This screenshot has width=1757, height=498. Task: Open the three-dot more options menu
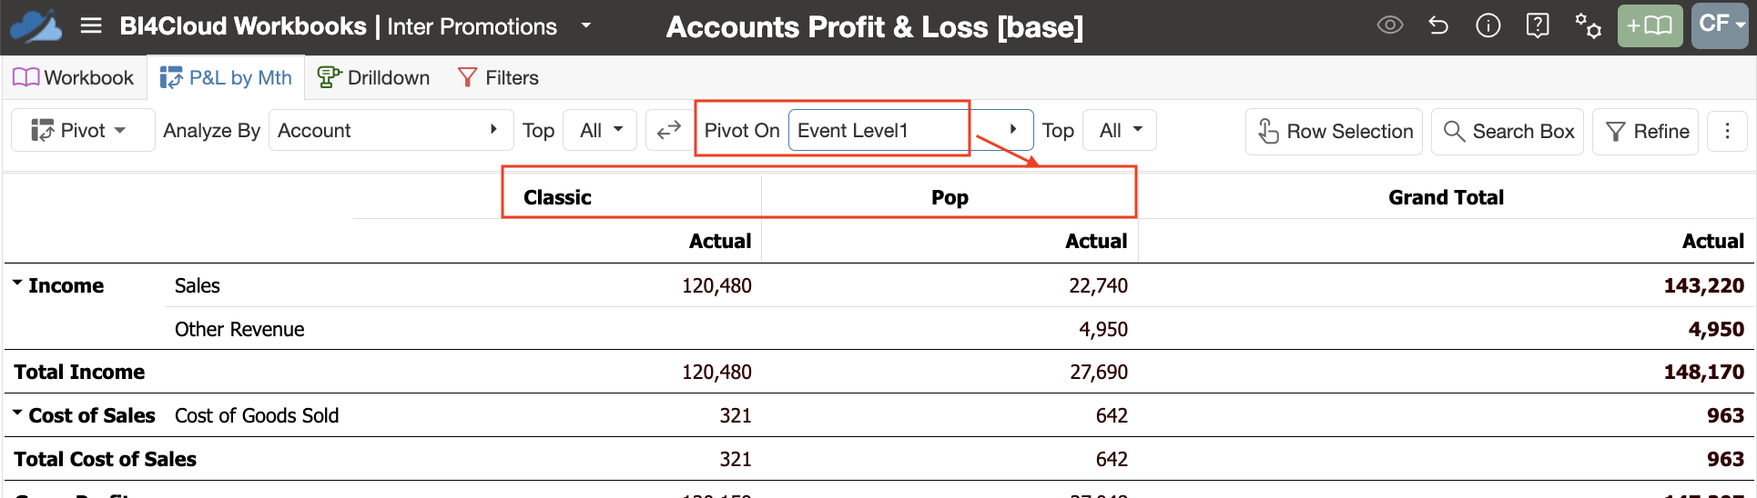pyautogui.click(x=1727, y=132)
